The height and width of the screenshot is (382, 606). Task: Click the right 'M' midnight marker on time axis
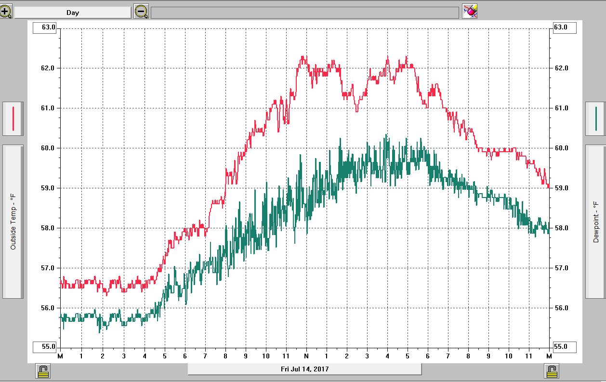[549, 356]
